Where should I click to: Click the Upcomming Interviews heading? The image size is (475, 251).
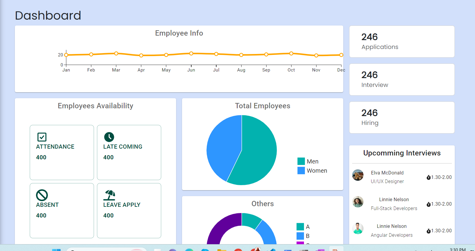click(402, 153)
